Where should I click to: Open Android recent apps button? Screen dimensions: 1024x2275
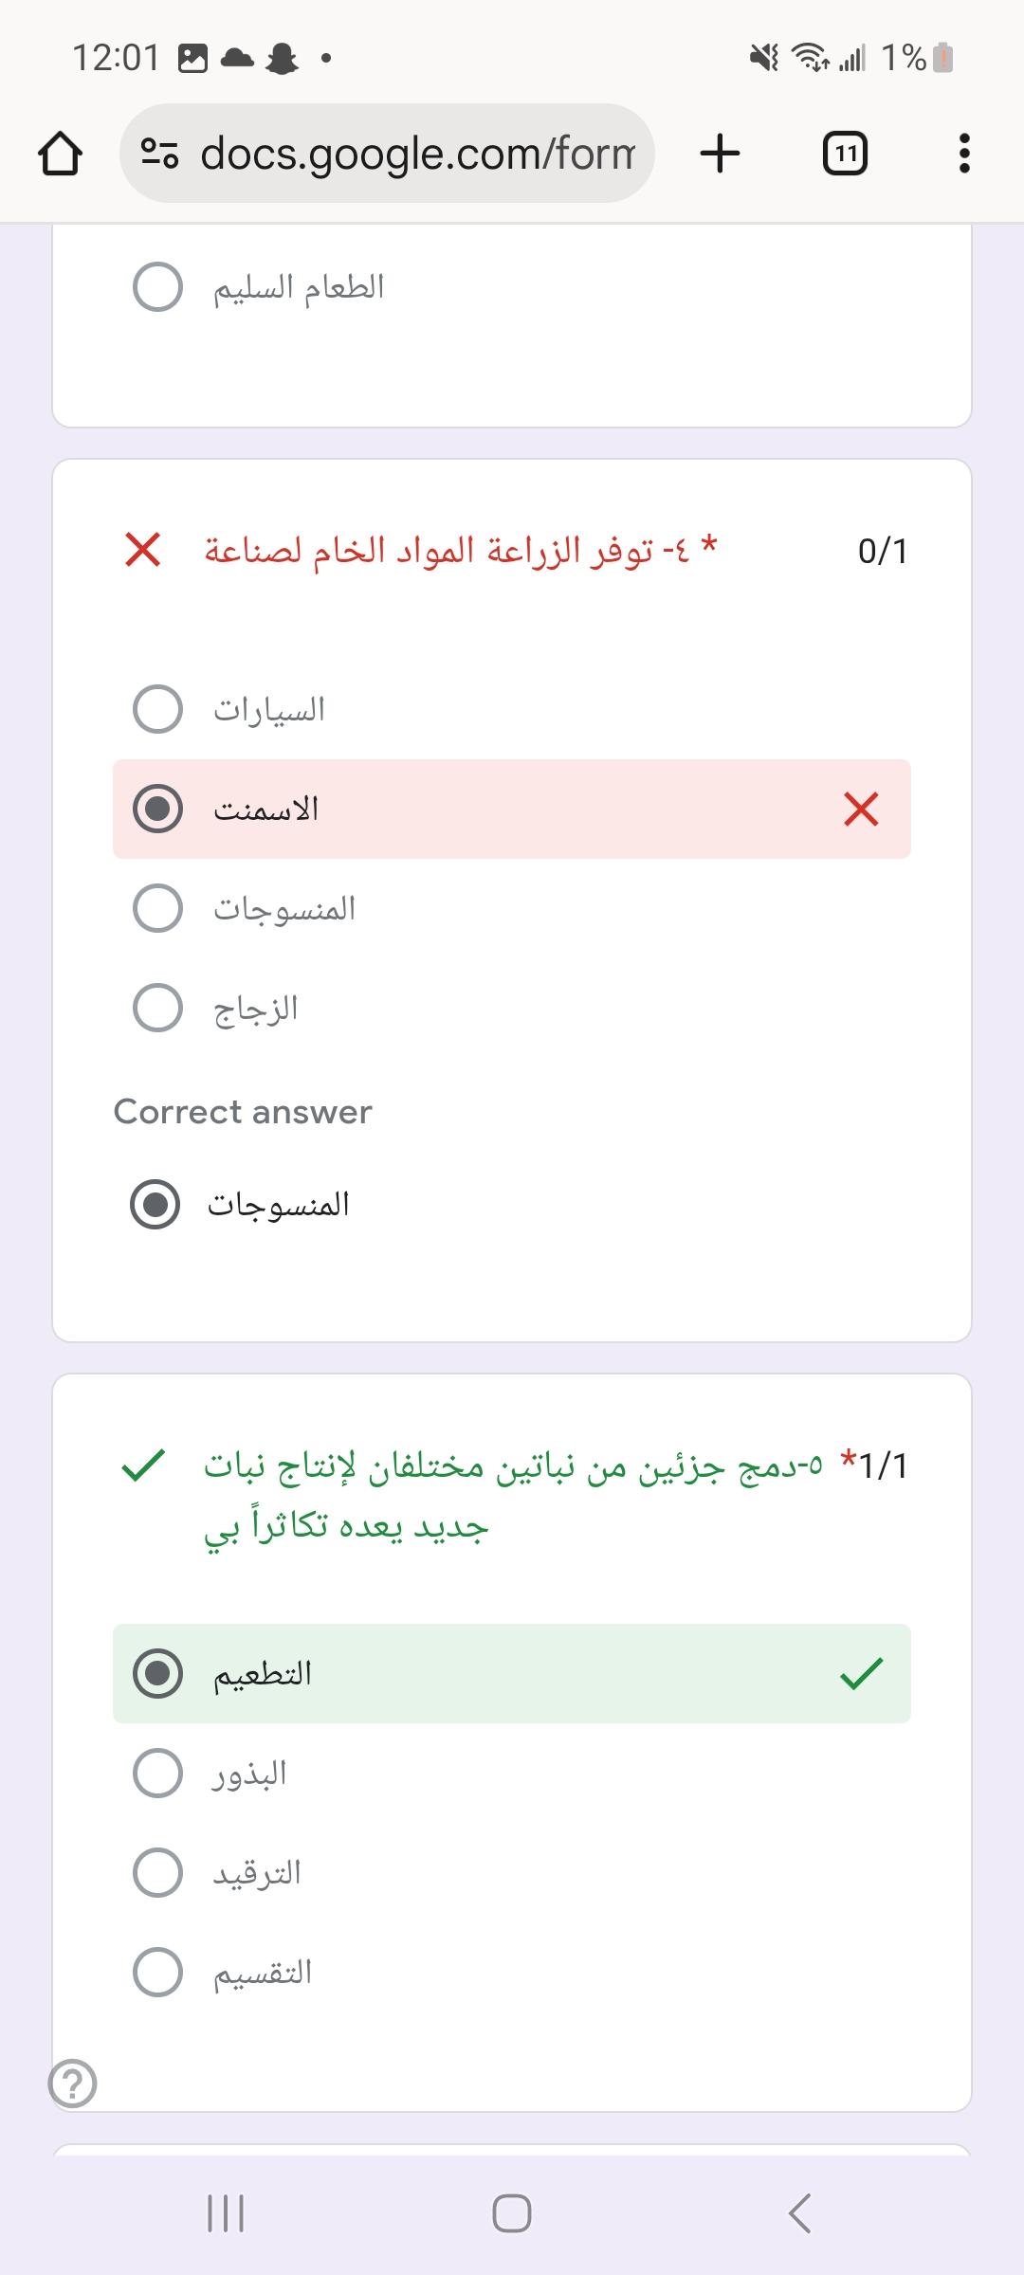(x=226, y=2213)
